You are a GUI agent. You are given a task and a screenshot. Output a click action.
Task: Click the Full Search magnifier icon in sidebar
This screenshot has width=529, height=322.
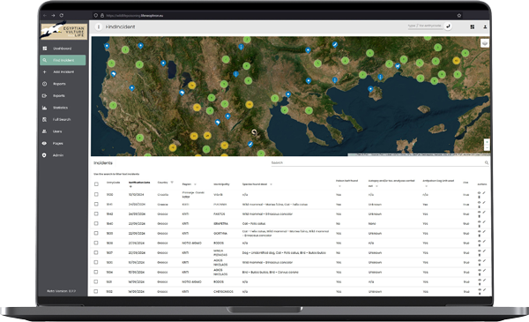[45, 119]
